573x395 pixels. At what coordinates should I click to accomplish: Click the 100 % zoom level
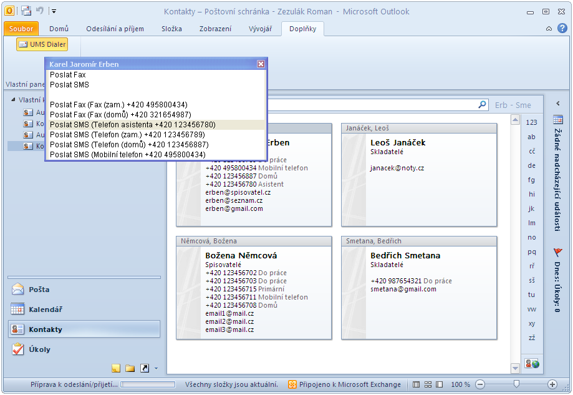[460, 384]
